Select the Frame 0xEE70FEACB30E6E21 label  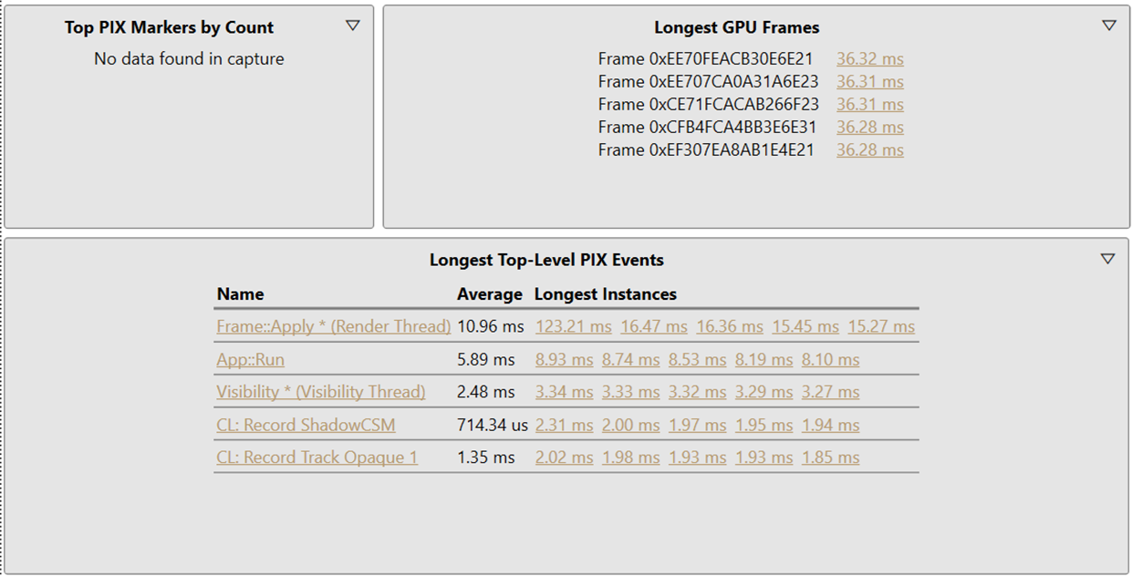[x=706, y=59]
